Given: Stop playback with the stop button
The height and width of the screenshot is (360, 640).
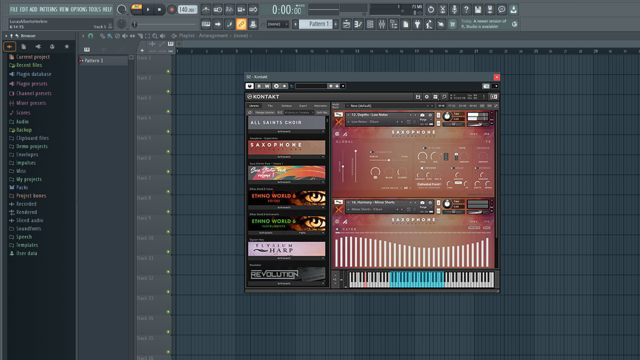Looking at the screenshot, I should point(159,9).
